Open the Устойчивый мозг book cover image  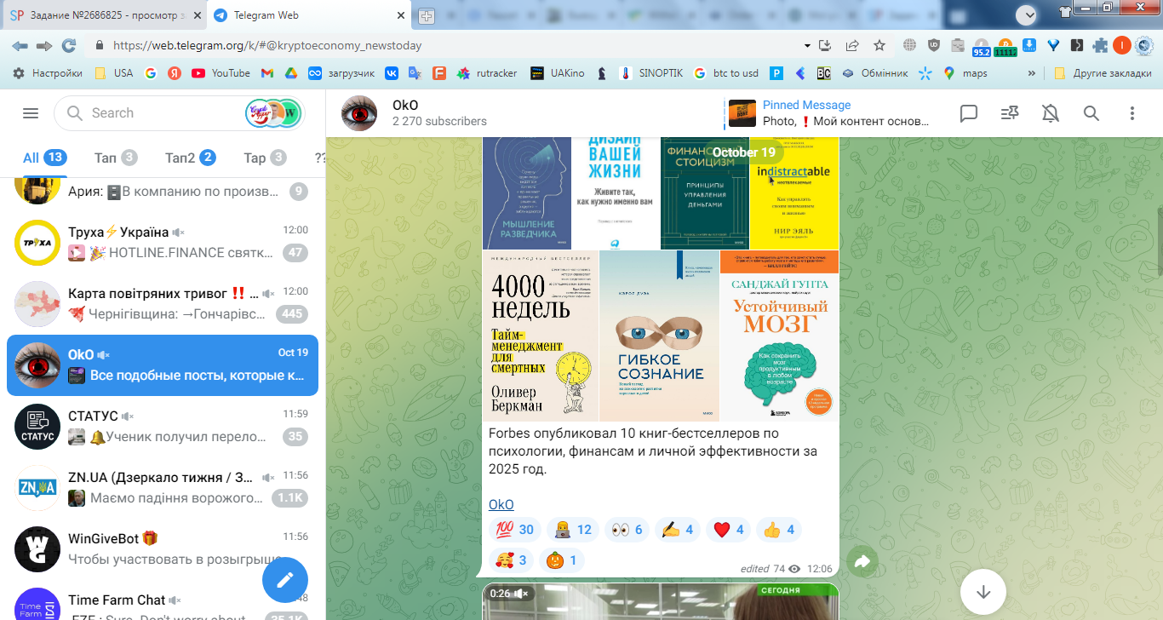click(x=779, y=336)
